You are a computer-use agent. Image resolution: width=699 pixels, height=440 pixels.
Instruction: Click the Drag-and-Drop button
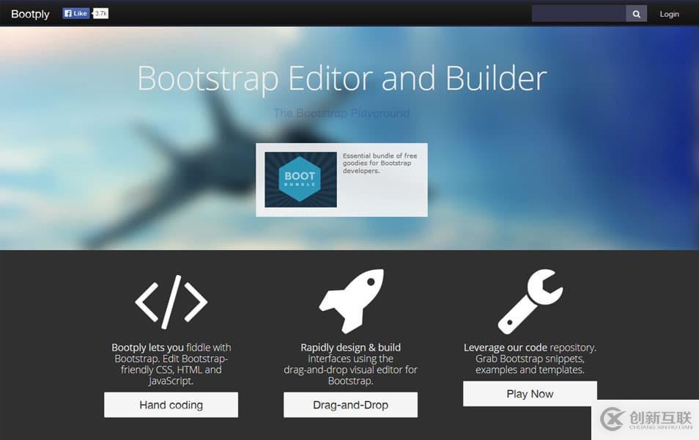(x=351, y=405)
